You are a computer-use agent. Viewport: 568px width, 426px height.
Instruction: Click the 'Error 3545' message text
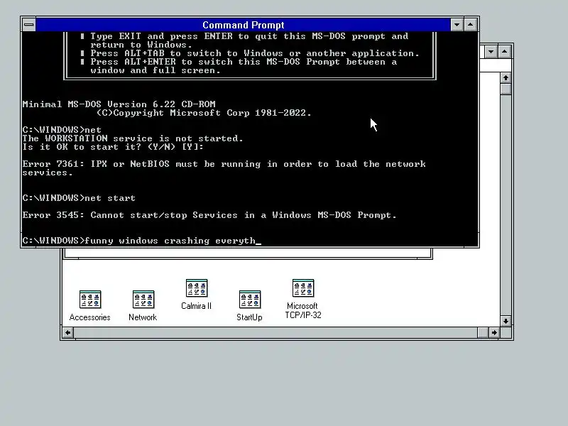click(x=209, y=215)
